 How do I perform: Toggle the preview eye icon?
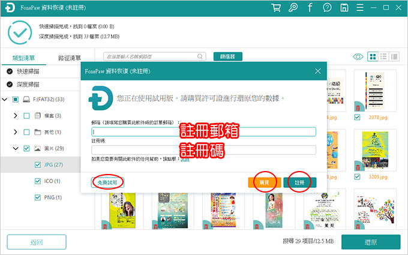pos(358,56)
